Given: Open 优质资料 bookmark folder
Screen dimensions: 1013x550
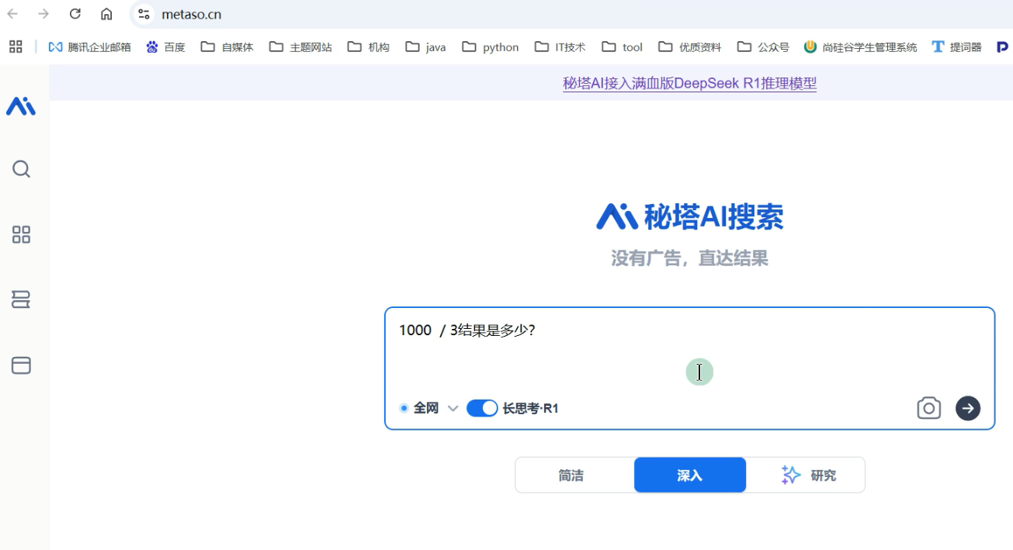Looking at the screenshot, I should 689,47.
